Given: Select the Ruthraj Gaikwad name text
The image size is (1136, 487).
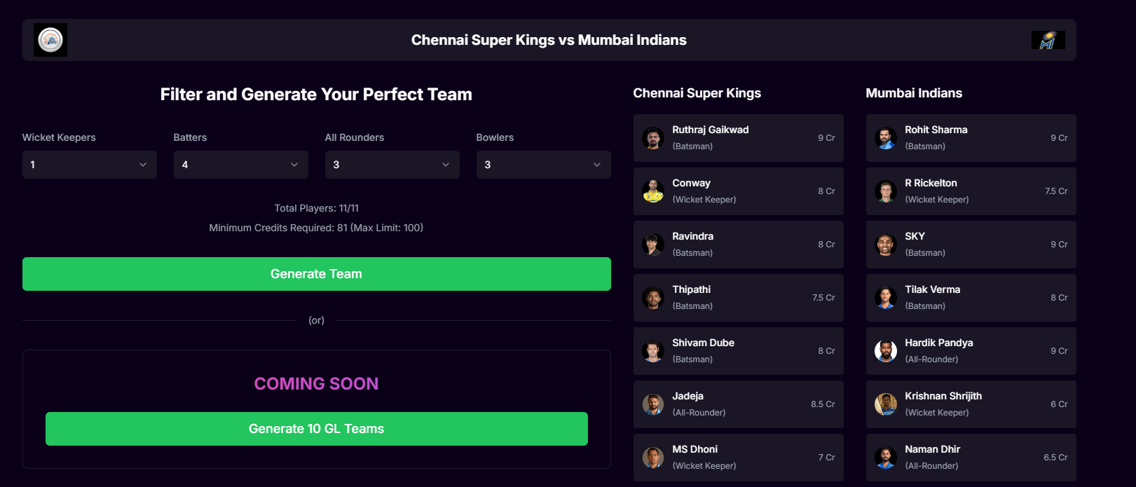Looking at the screenshot, I should point(711,130).
